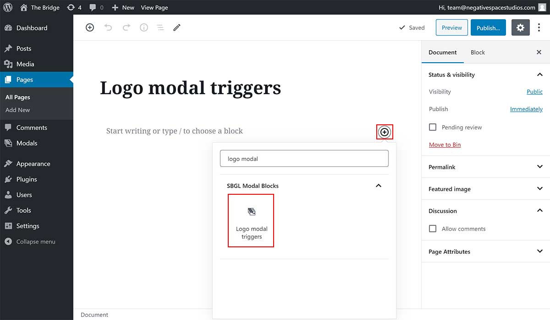Switch to the Block tab
Screen dimensions: 550x320
coord(478,52)
